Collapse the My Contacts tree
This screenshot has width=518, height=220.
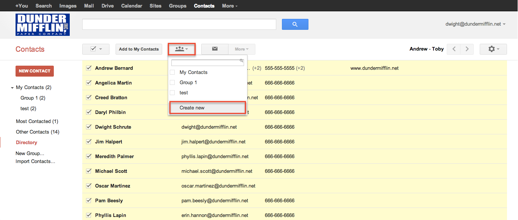(x=13, y=88)
